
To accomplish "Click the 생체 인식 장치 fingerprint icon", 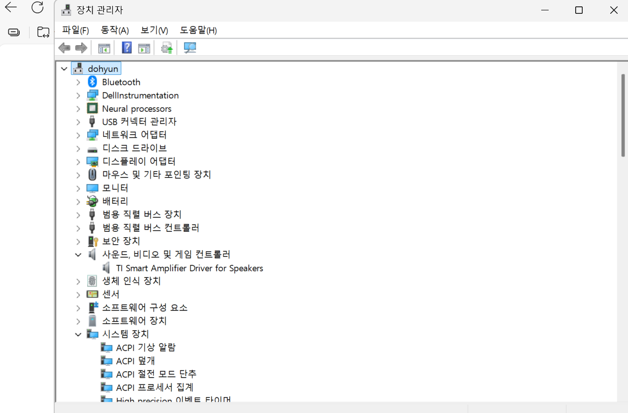I will tap(92, 281).
